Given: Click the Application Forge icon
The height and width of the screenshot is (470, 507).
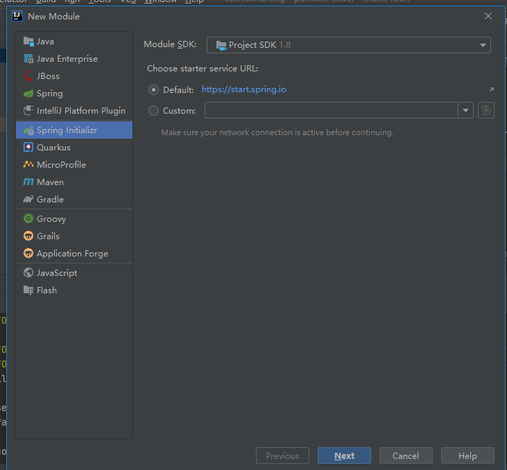Looking at the screenshot, I should pos(28,254).
